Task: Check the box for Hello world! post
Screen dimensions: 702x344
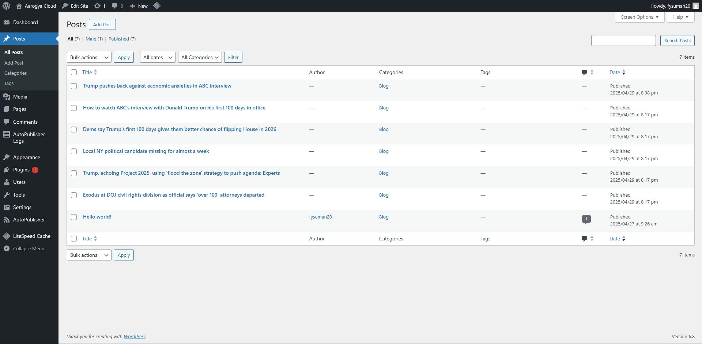Action: 74,217
